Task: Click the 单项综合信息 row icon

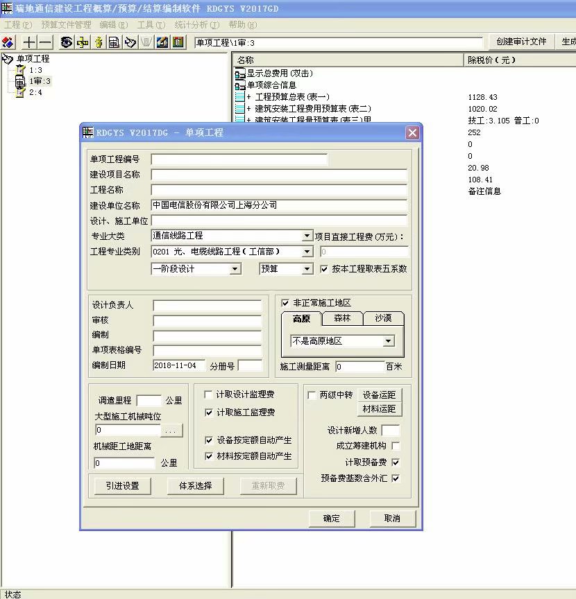Action: pyautogui.click(x=240, y=85)
